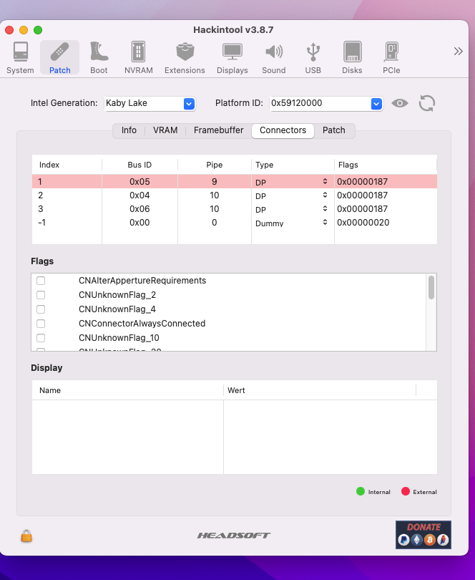Click the Donate image button

[x=423, y=535]
